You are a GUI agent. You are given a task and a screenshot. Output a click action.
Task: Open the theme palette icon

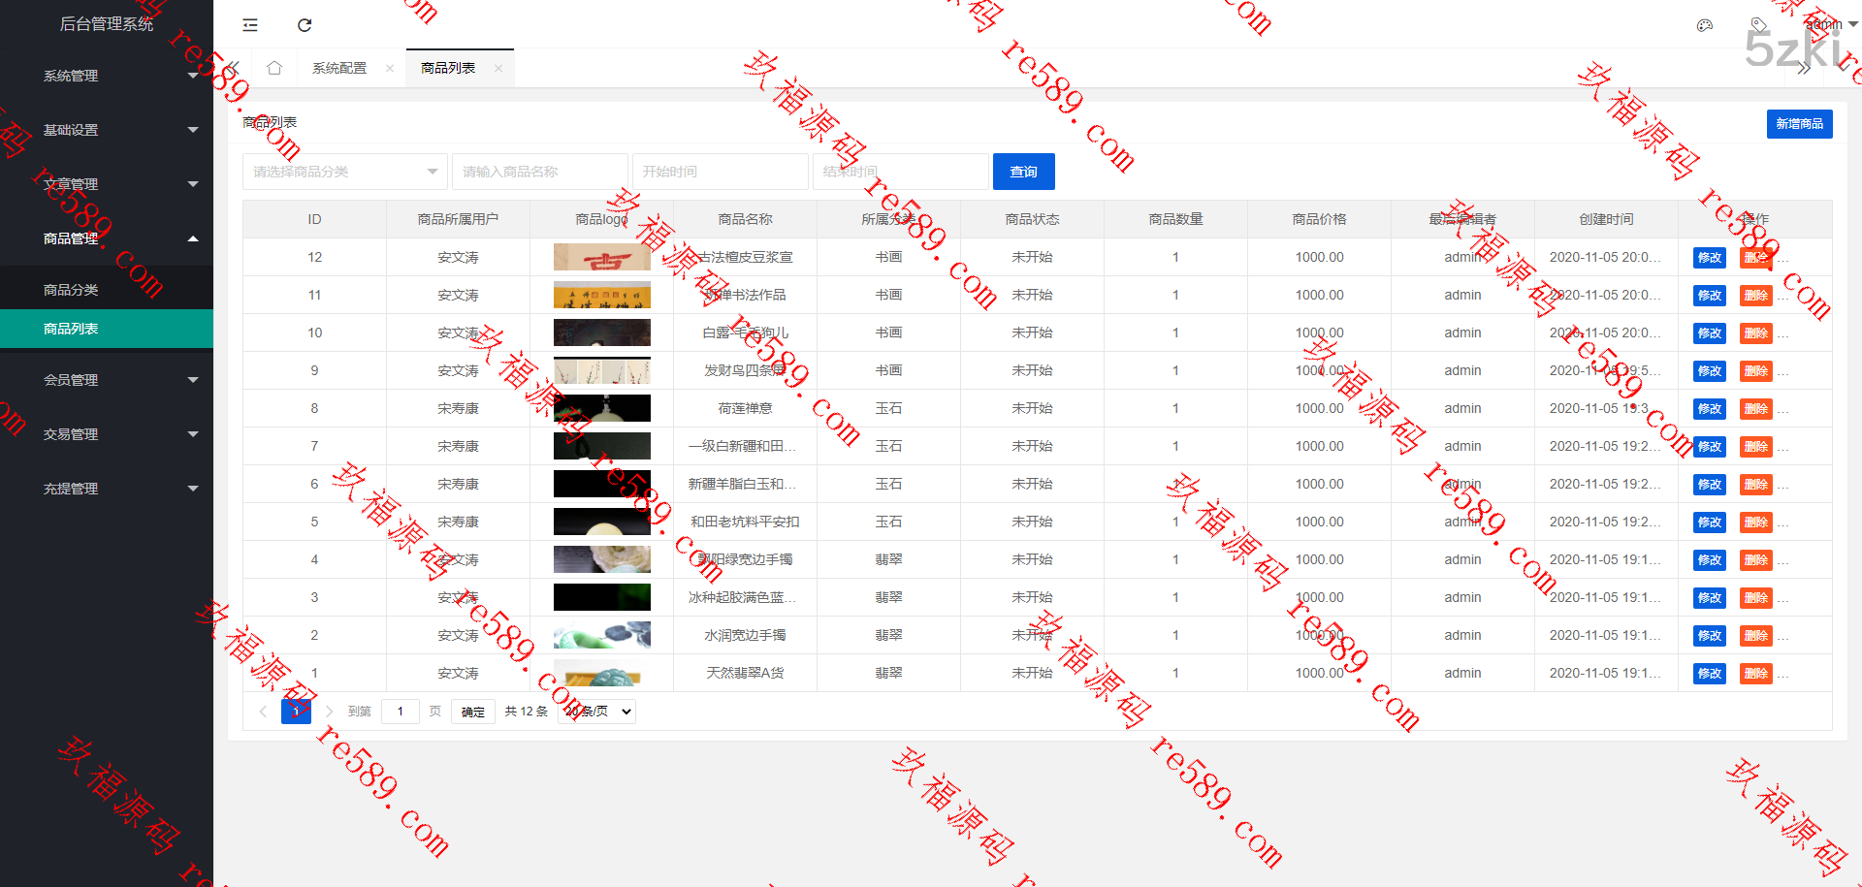(x=1704, y=25)
